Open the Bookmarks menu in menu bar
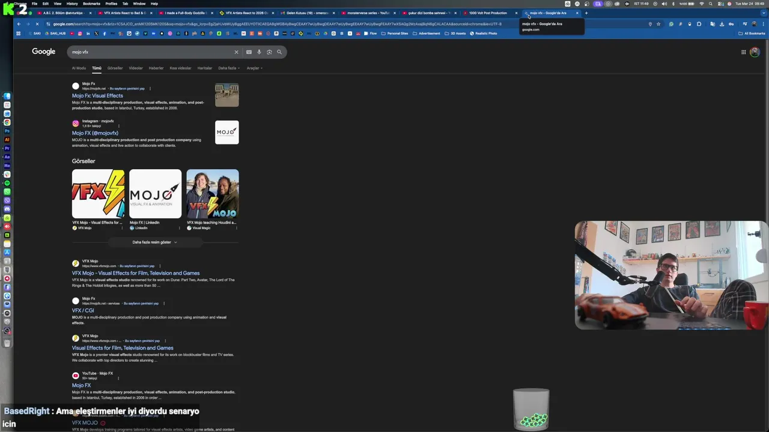 (91, 4)
